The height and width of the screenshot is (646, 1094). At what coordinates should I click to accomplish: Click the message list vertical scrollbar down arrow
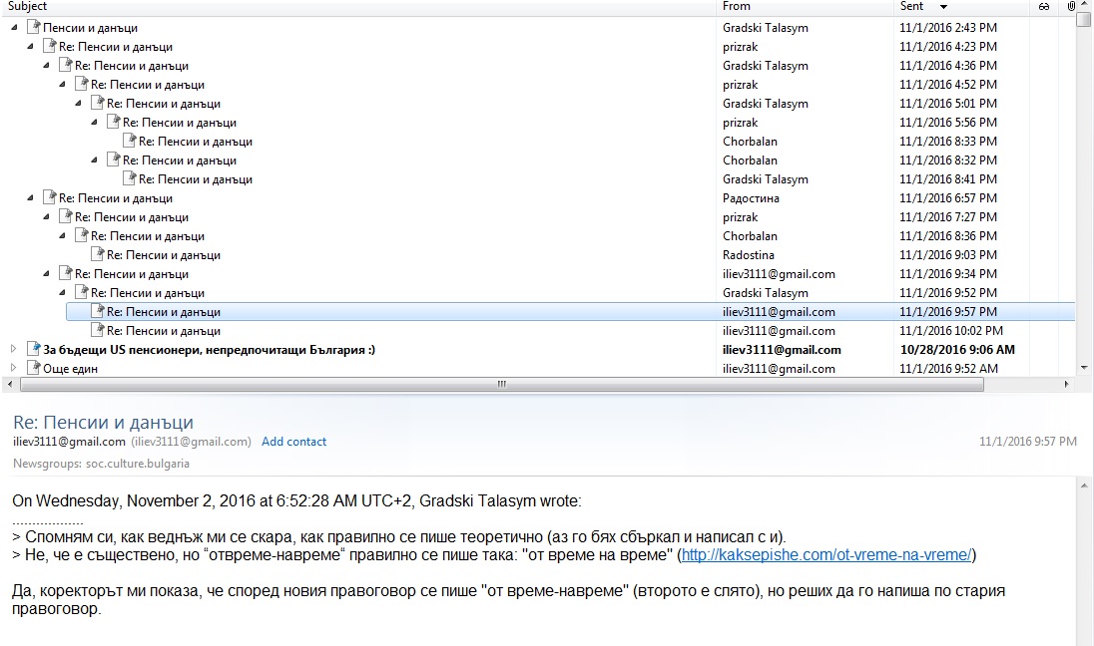coord(1084,367)
